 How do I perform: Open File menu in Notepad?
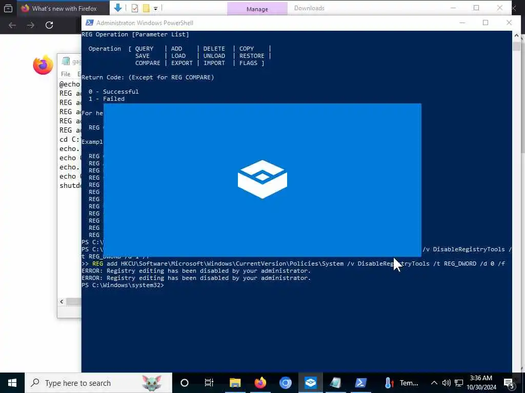66,74
